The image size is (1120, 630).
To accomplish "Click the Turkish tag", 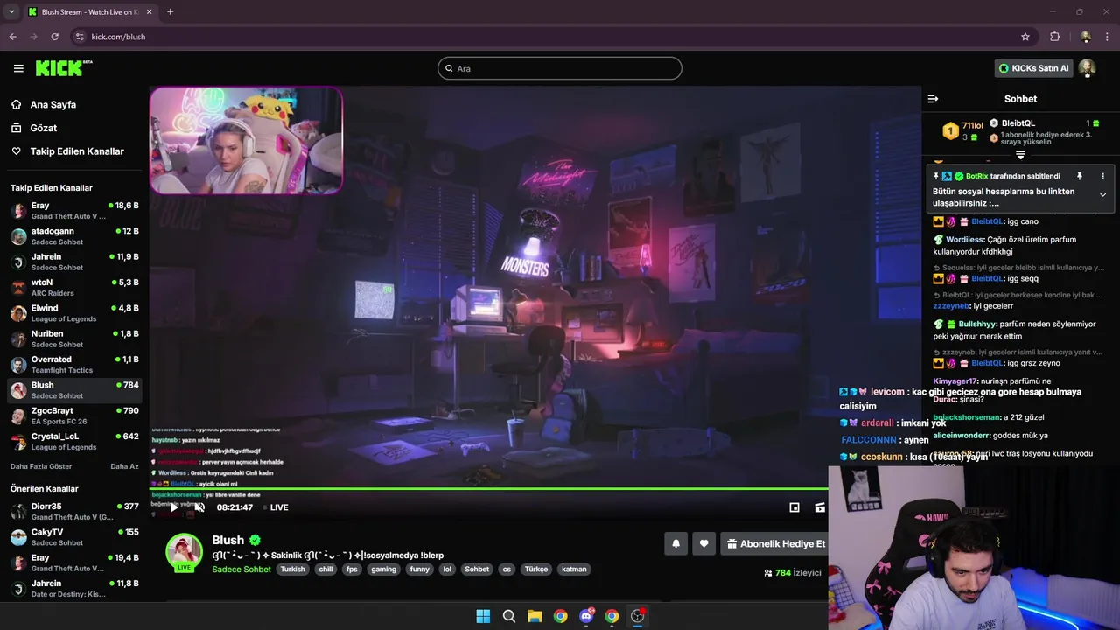I will (x=293, y=570).
